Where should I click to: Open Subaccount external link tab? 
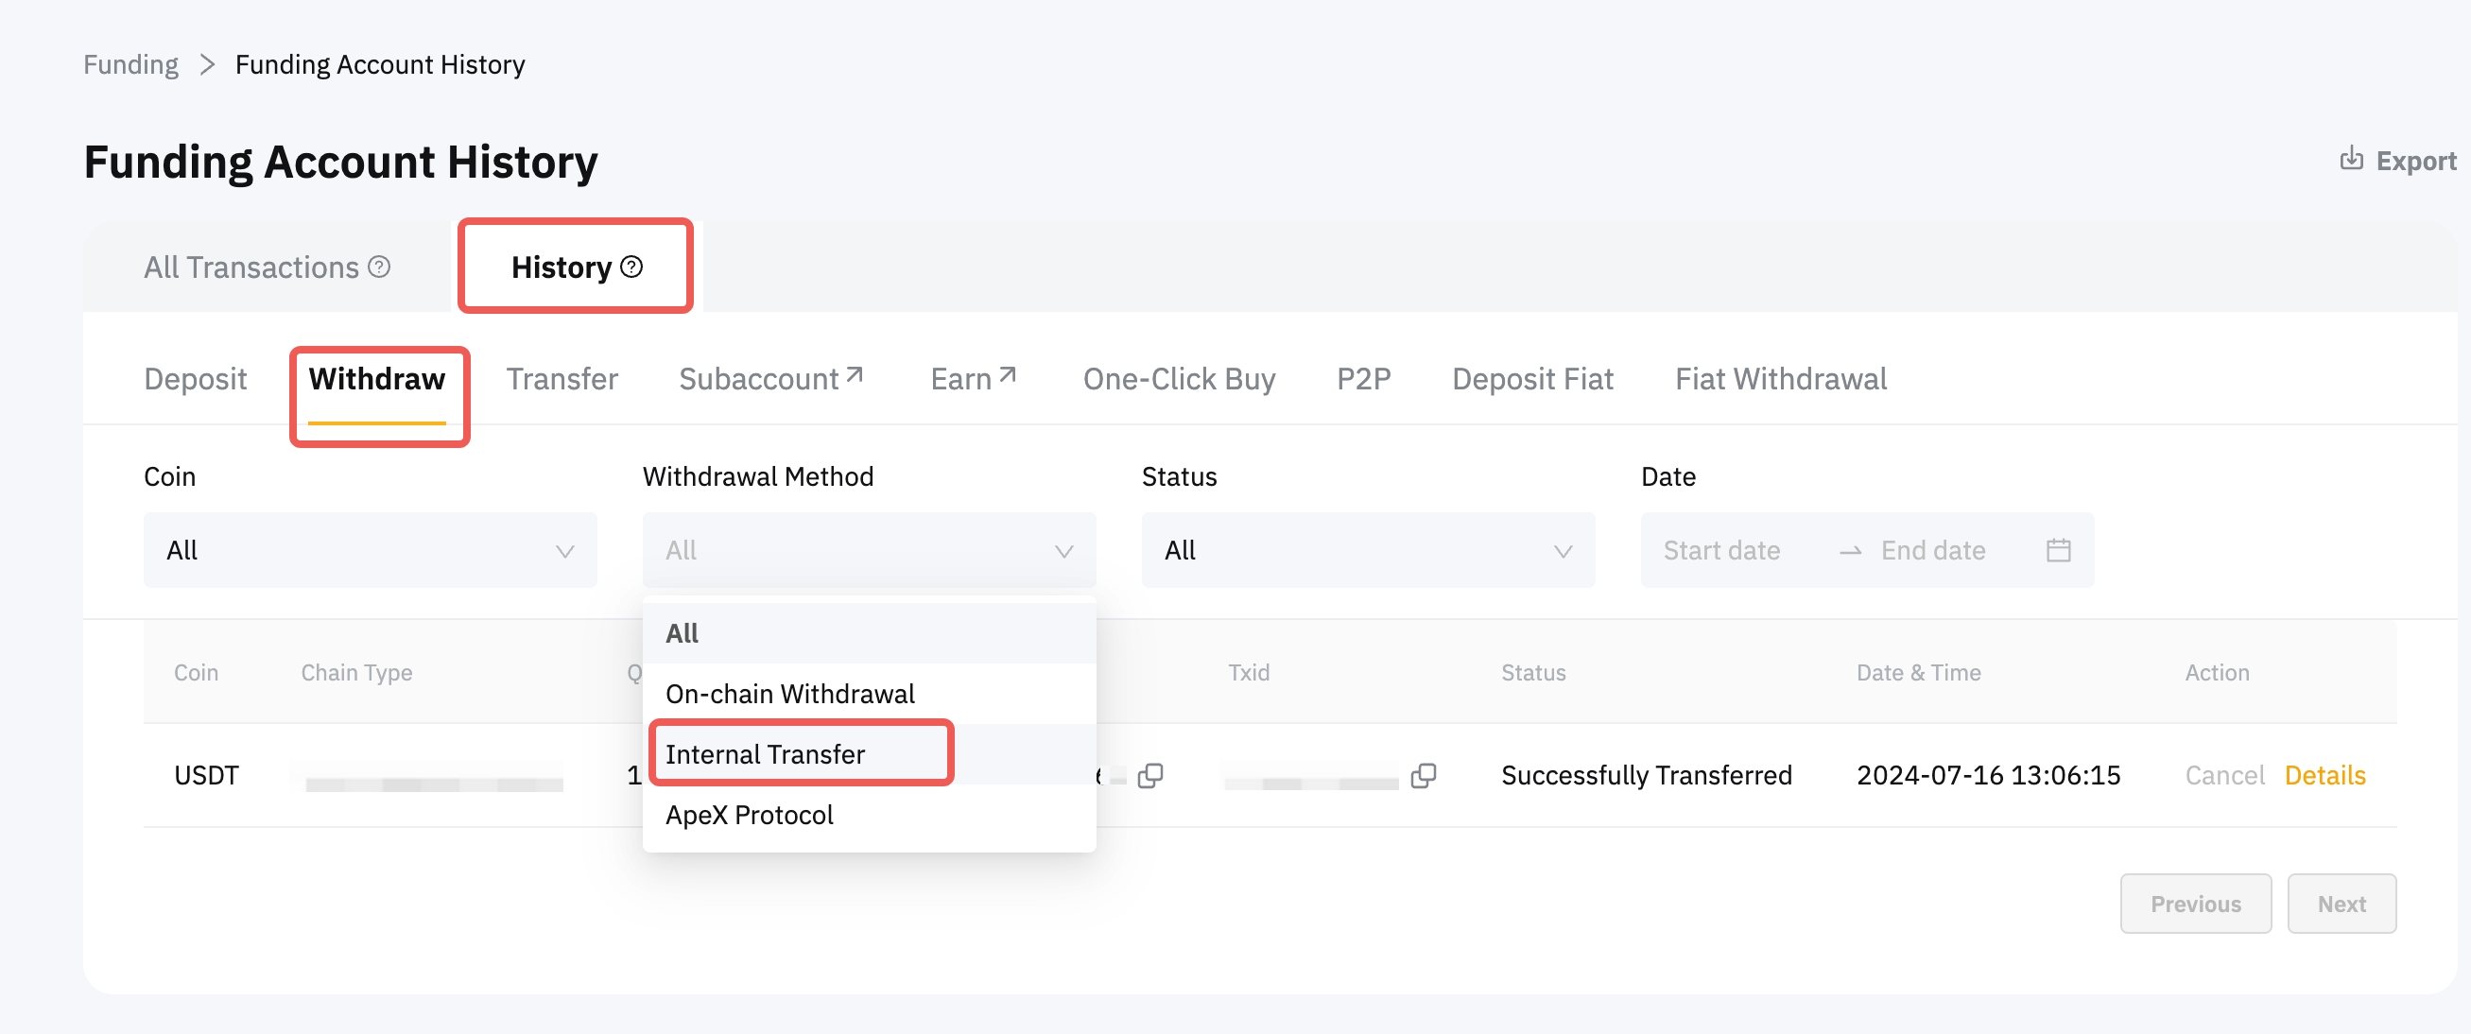pos(770,379)
